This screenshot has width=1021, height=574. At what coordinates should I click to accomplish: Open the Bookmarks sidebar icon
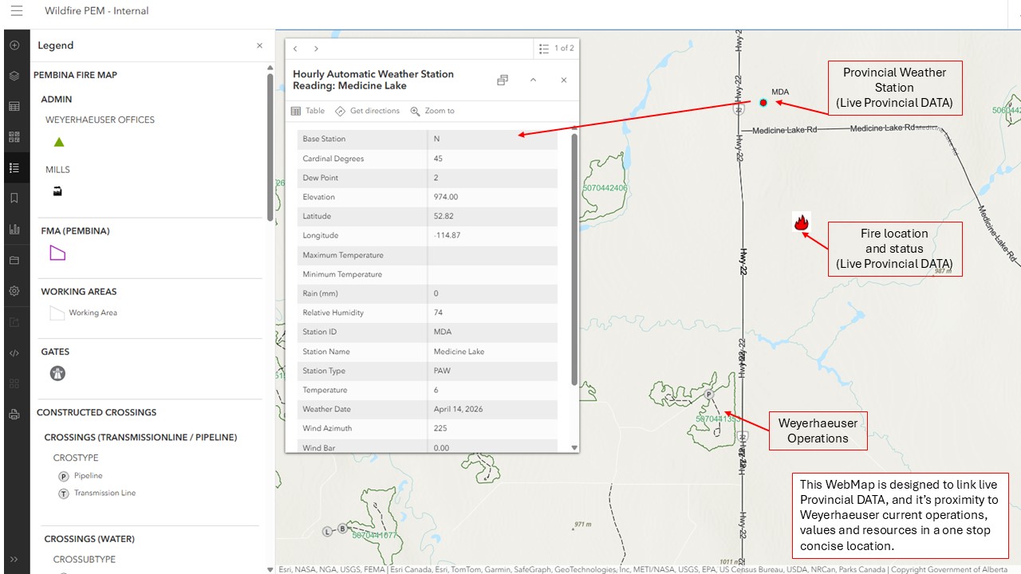pyautogui.click(x=14, y=199)
